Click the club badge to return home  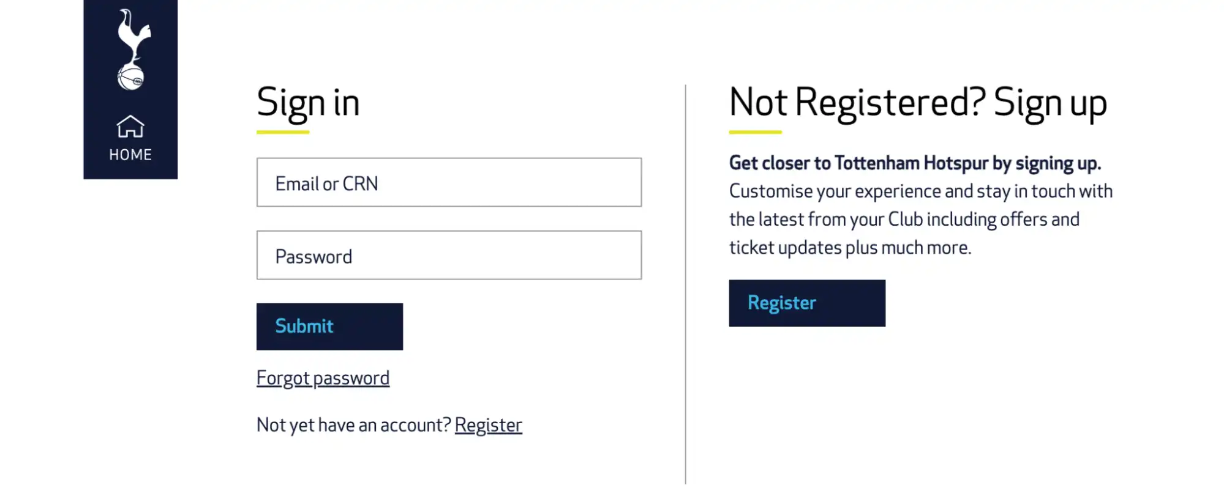(x=130, y=49)
